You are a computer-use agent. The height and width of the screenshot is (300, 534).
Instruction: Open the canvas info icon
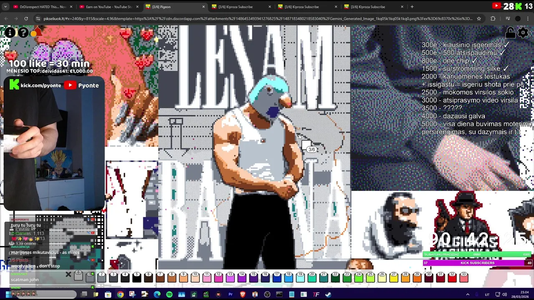click(10, 32)
